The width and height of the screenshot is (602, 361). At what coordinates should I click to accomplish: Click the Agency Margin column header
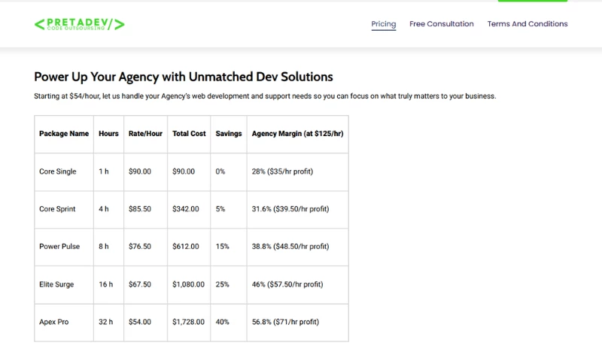click(297, 134)
